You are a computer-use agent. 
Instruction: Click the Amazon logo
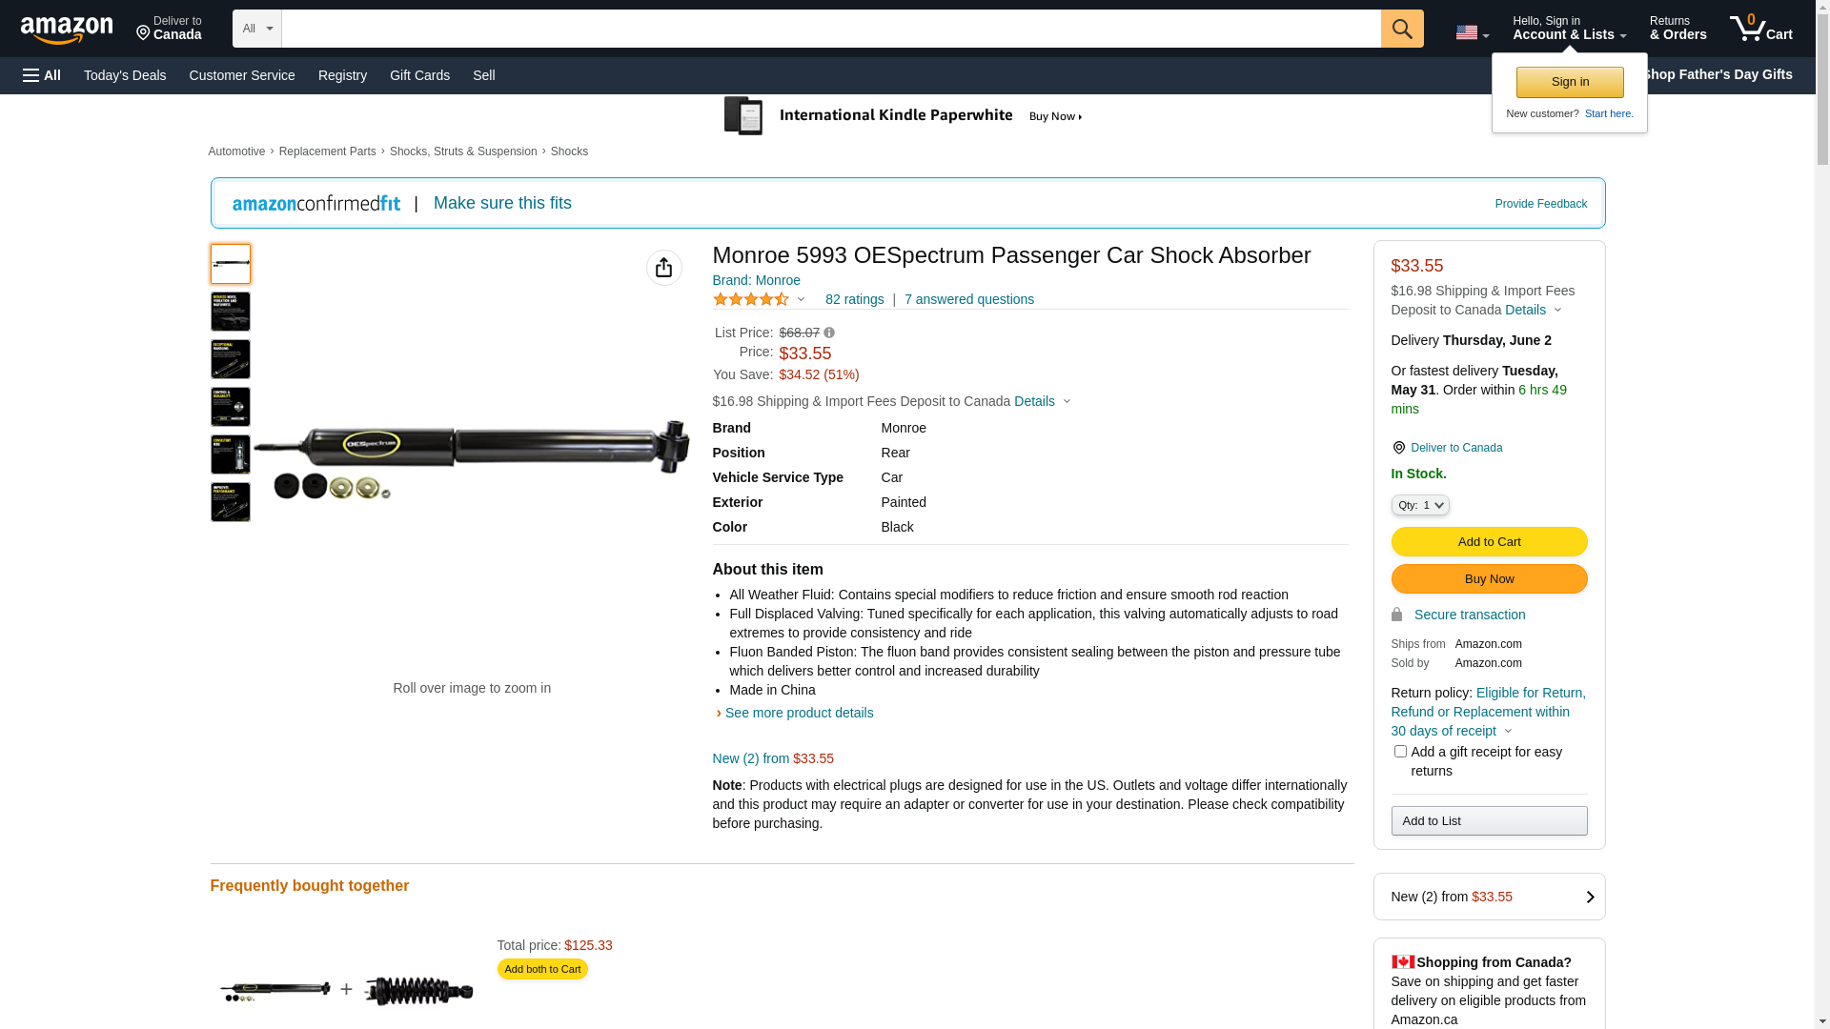pos(67,30)
